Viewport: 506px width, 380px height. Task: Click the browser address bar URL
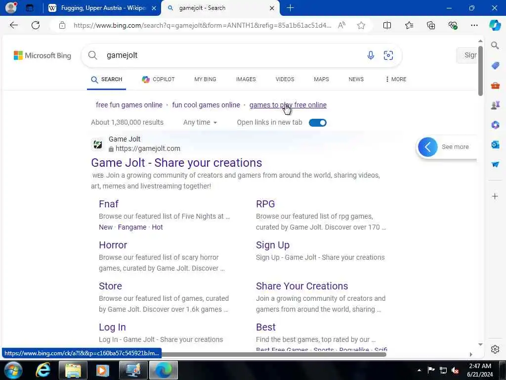click(202, 25)
